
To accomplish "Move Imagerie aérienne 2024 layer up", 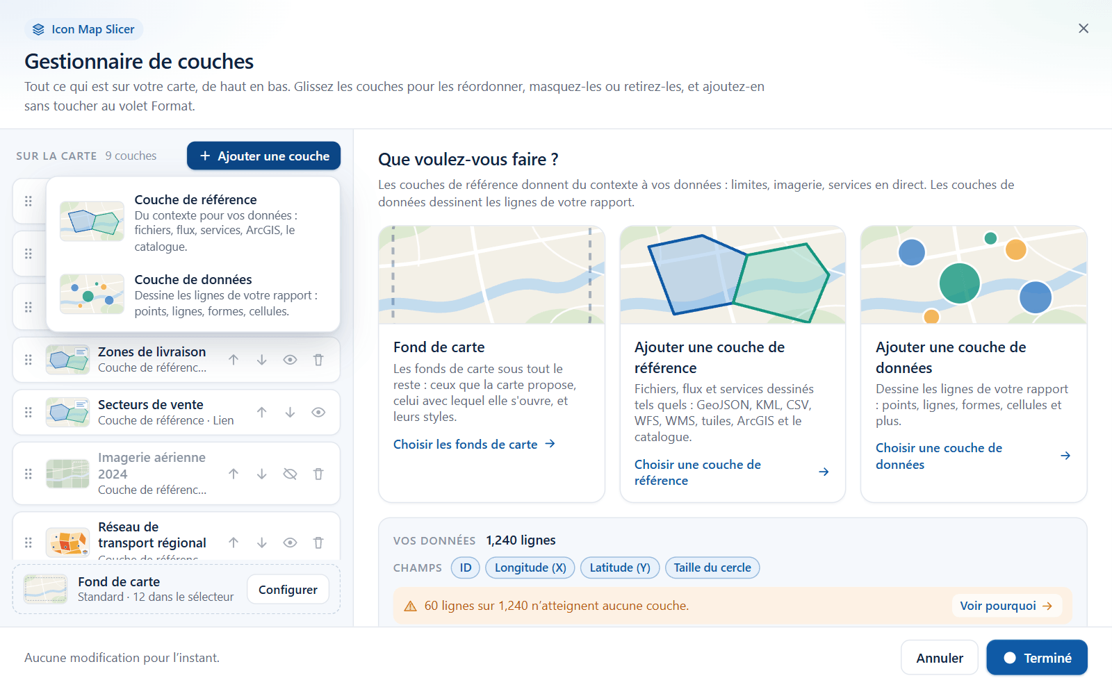I will coord(234,474).
